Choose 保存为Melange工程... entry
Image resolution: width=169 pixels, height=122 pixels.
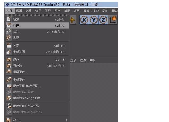click(38, 98)
